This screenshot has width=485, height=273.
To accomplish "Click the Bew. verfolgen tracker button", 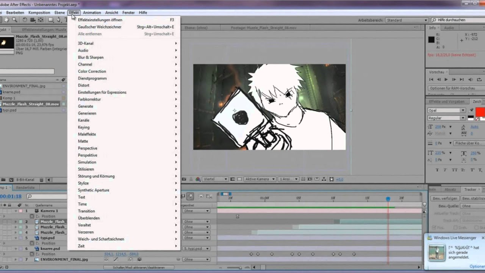I will 445,199.
